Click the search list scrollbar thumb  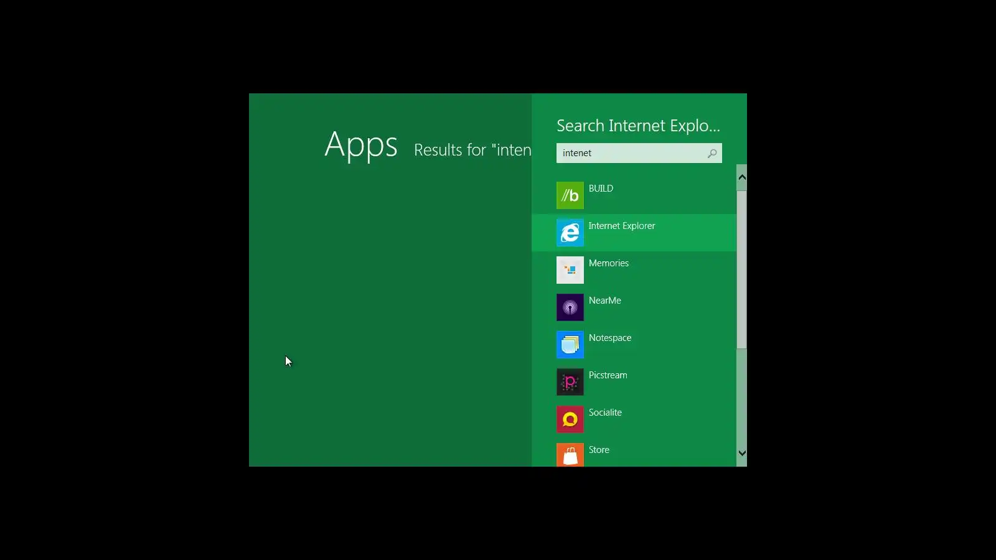click(x=741, y=269)
